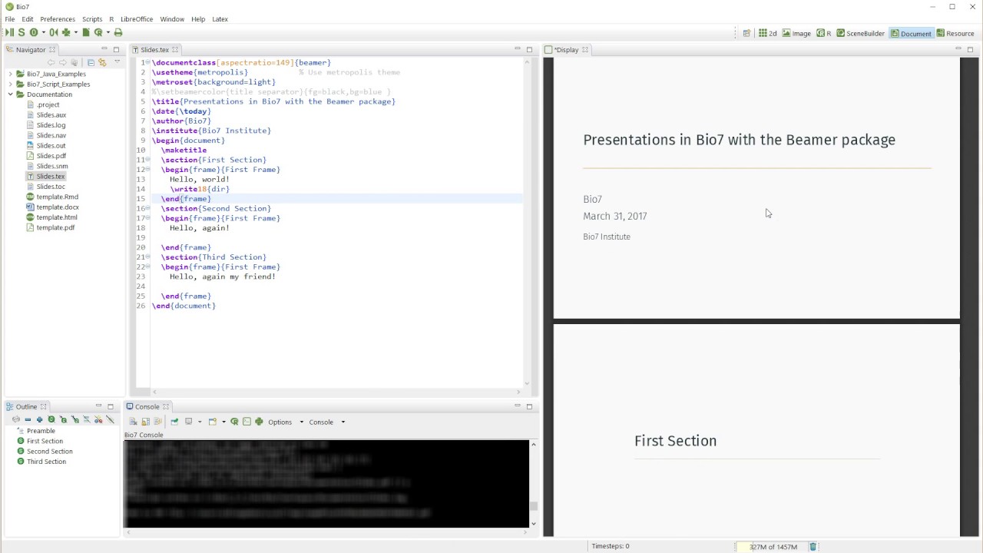Click the green S setup toolbar icon
The width and height of the screenshot is (983, 553).
tap(22, 32)
